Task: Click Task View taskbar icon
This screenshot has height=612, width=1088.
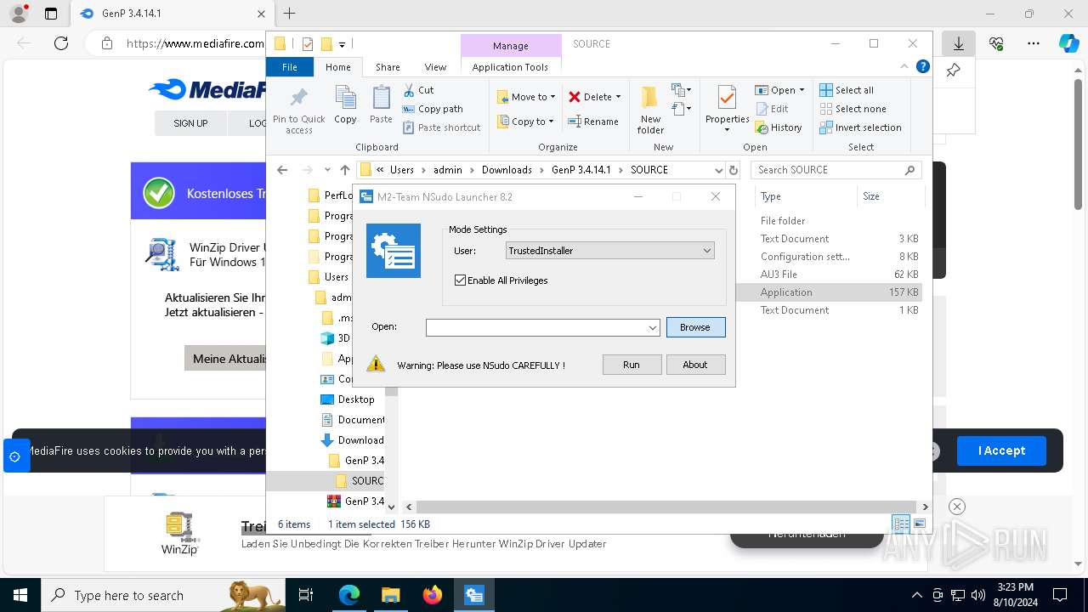Action: (307, 595)
